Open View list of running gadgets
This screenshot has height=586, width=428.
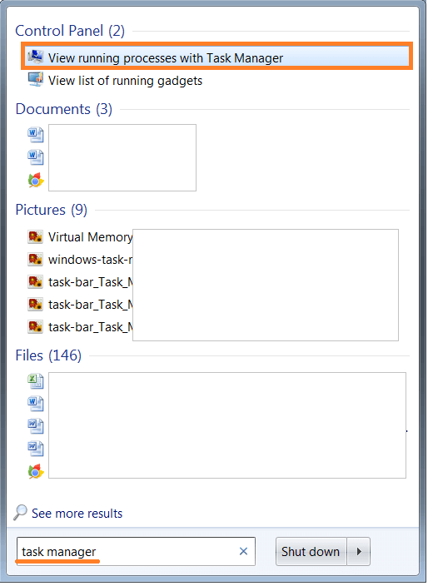point(125,81)
